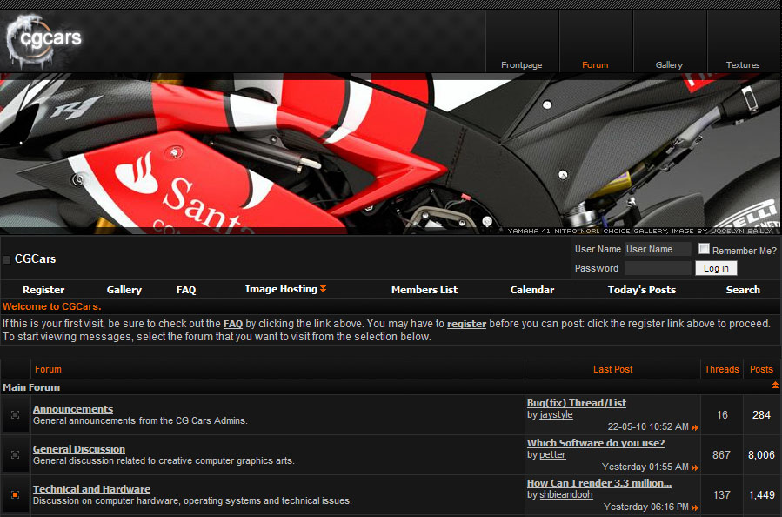Image resolution: width=782 pixels, height=517 pixels.
Task: Open the Calendar page
Action: pyautogui.click(x=532, y=290)
